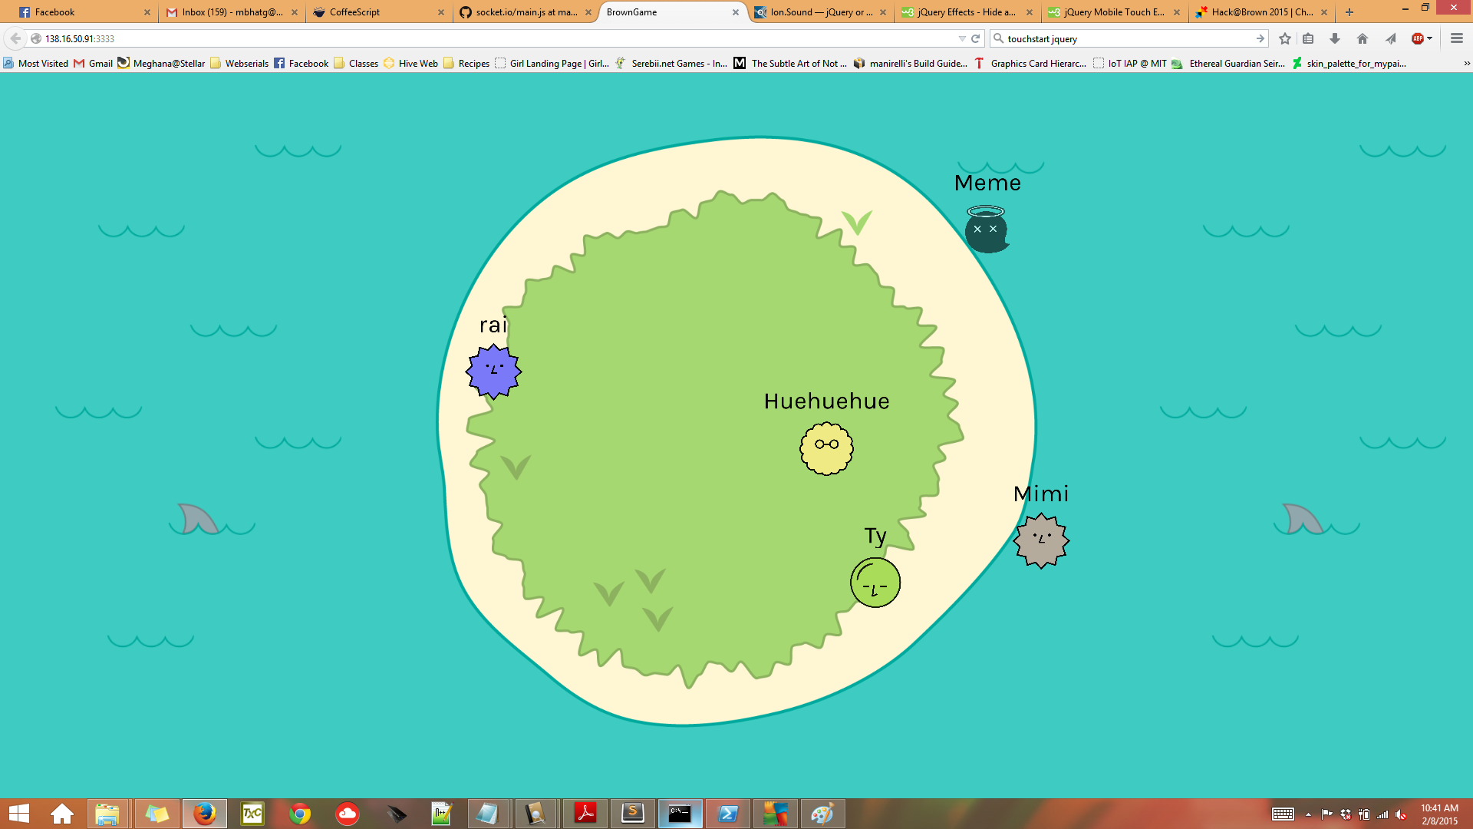The width and height of the screenshot is (1473, 829).
Task: Switch to the jQuery Mobile Touch tab
Action: [1112, 12]
